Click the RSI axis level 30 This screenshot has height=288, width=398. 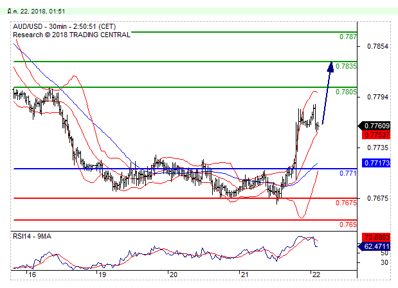click(x=384, y=263)
